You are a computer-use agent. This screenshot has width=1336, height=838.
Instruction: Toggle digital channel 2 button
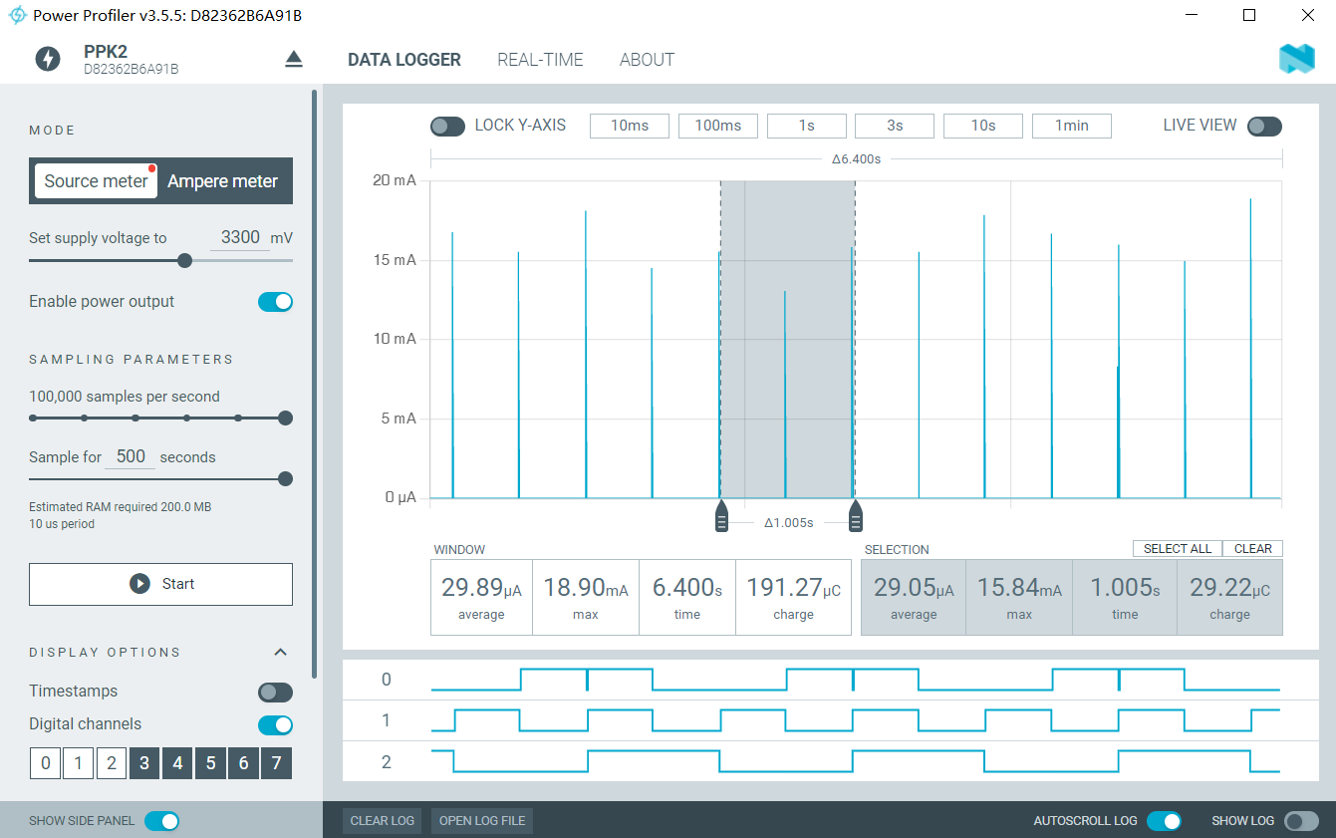pyautogui.click(x=112, y=764)
